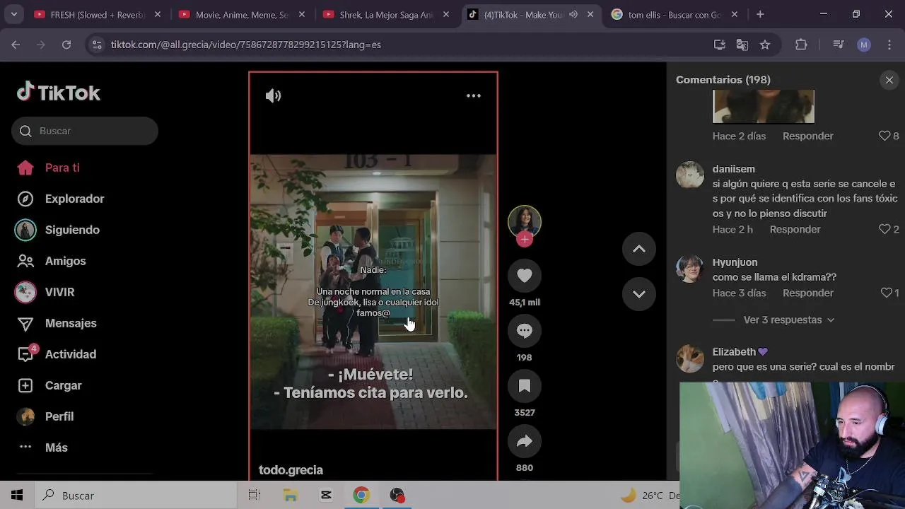The width and height of the screenshot is (905, 509).
Task: Open Para ti feed
Action: click(62, 168)
